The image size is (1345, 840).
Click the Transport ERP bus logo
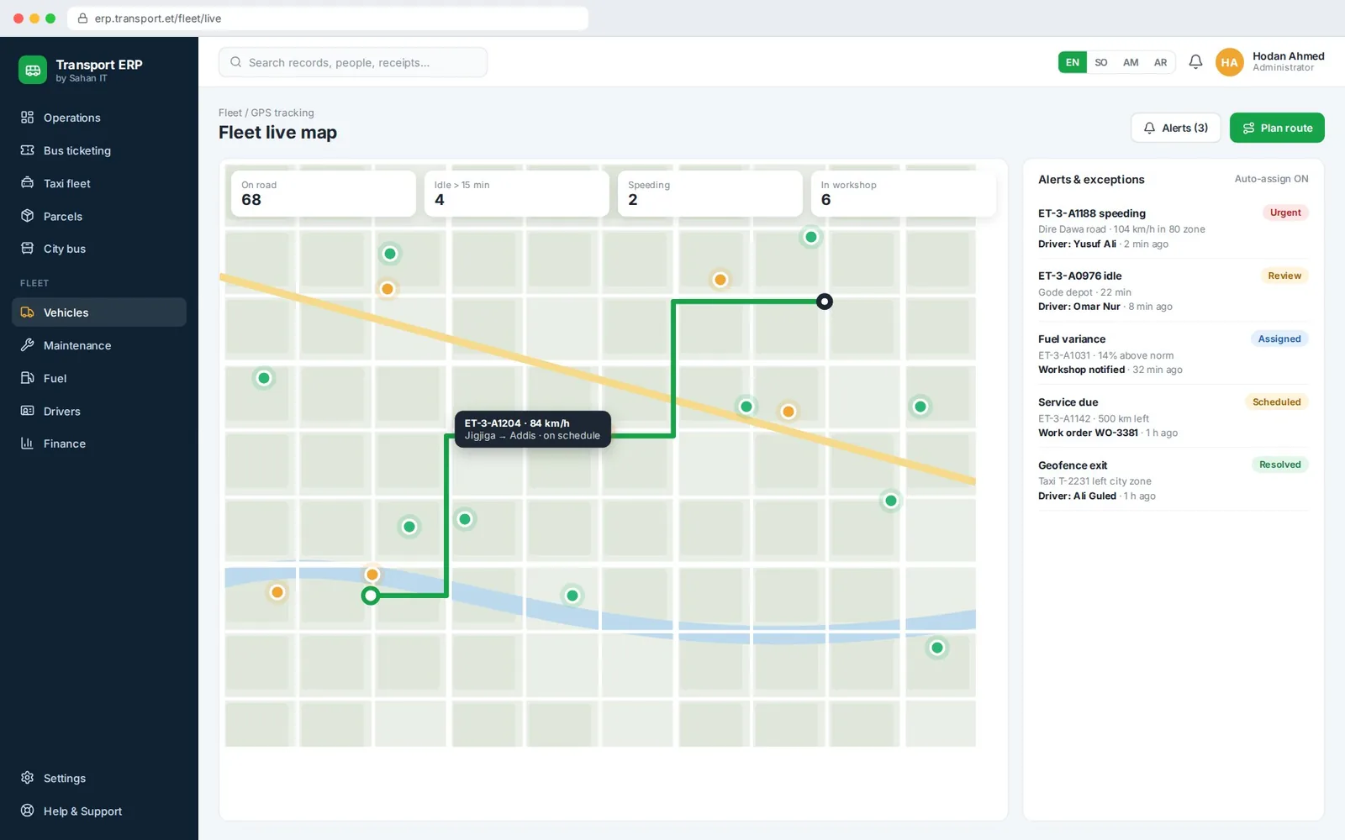click(x=33, y=71)
